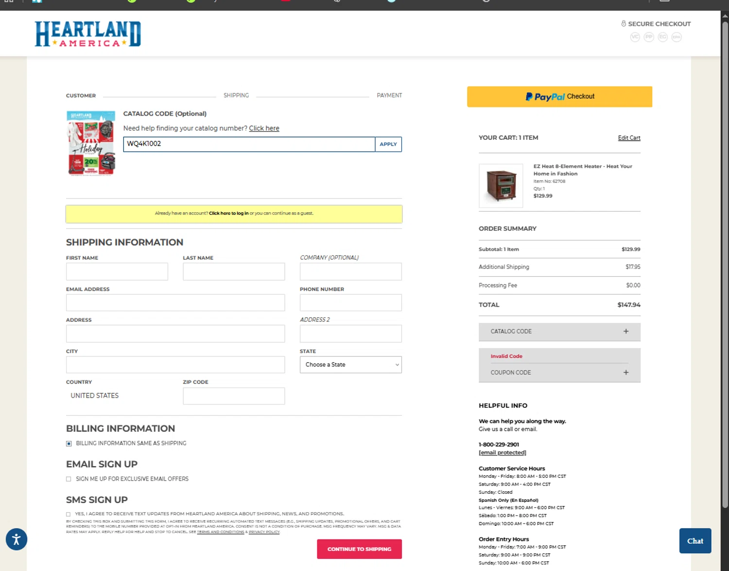The width and height of the screenshot is (729, 571).
Task: Expand Catalog Code with plus icon
Action: (x=626, y=331)
